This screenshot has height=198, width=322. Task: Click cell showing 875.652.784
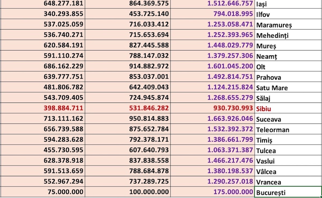click(128, 129)
